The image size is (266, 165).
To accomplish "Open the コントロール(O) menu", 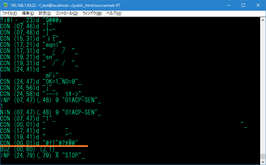I will [x=67, y=13].
